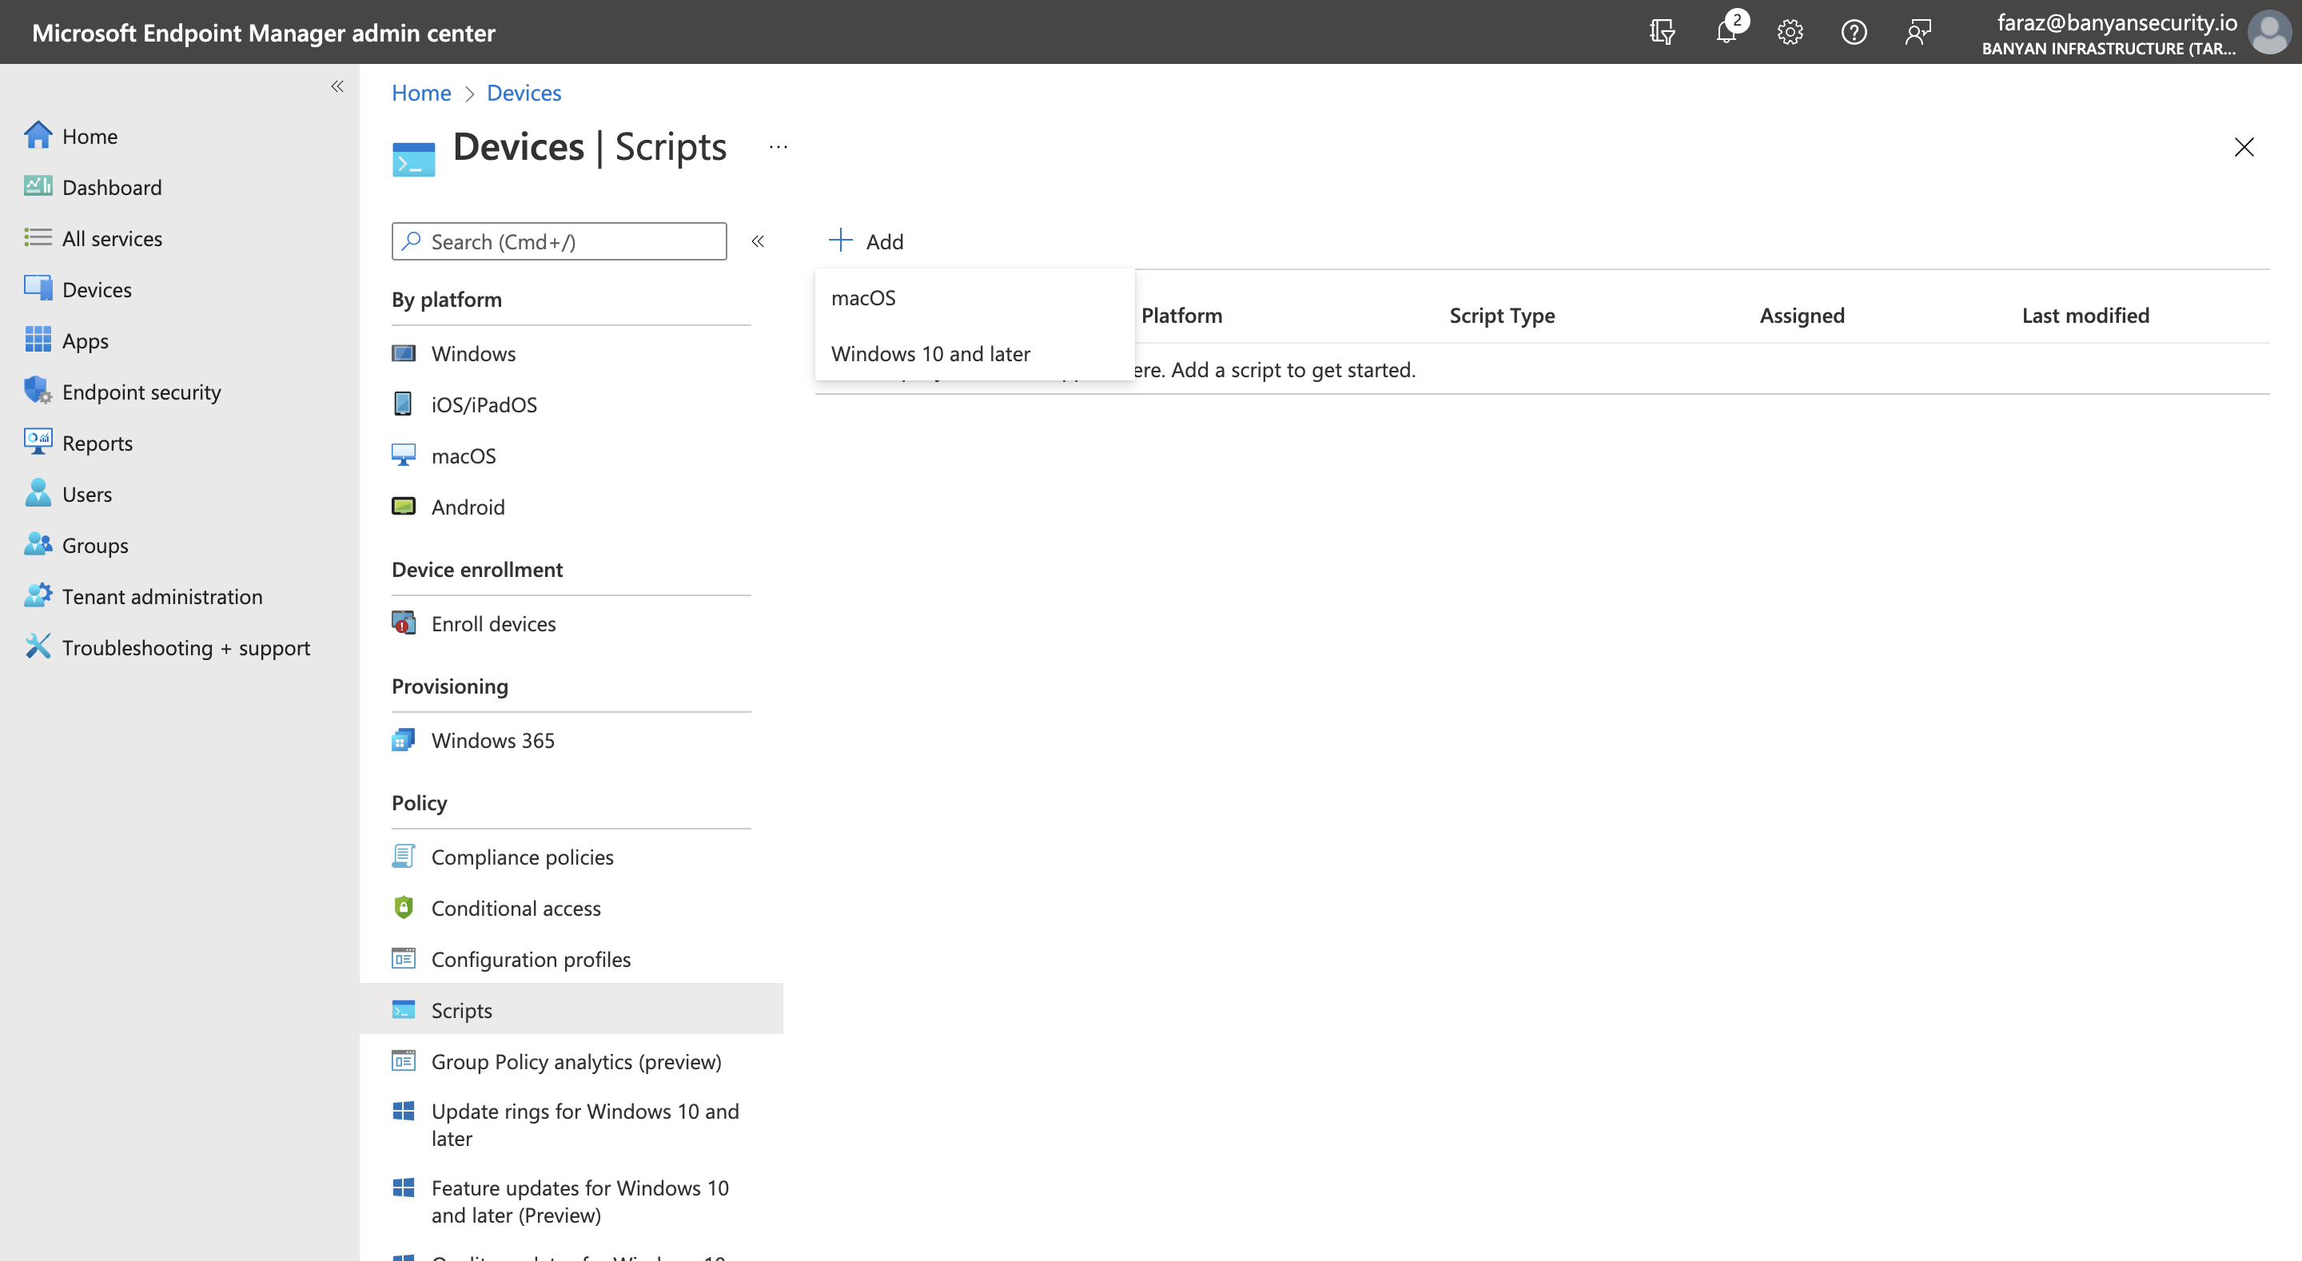This screenshot has height=1261, width=2302.
Task: Go to Home breadcrumb link
Action: click(x=421, y=93)
